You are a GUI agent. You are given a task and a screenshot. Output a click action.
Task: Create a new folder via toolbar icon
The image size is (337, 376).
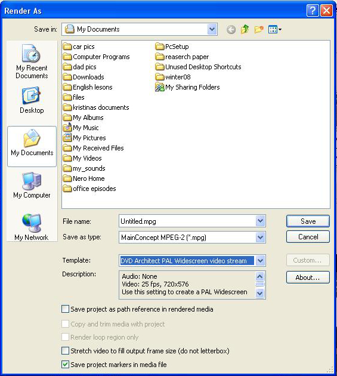[259, 29]
